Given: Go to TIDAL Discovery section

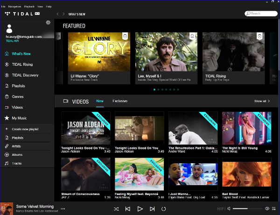Looking at the screenshot, I should tap(25, 75).
